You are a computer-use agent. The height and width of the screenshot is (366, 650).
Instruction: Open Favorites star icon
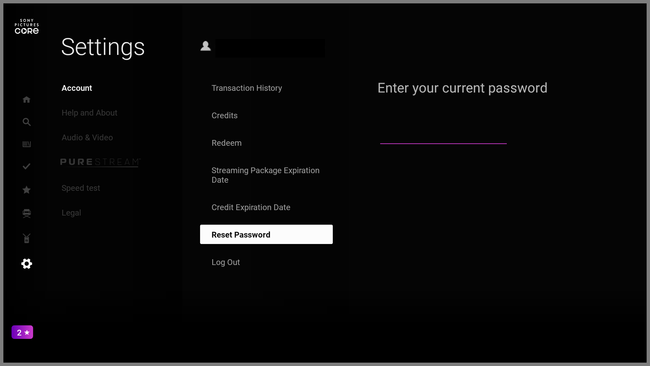26,190
